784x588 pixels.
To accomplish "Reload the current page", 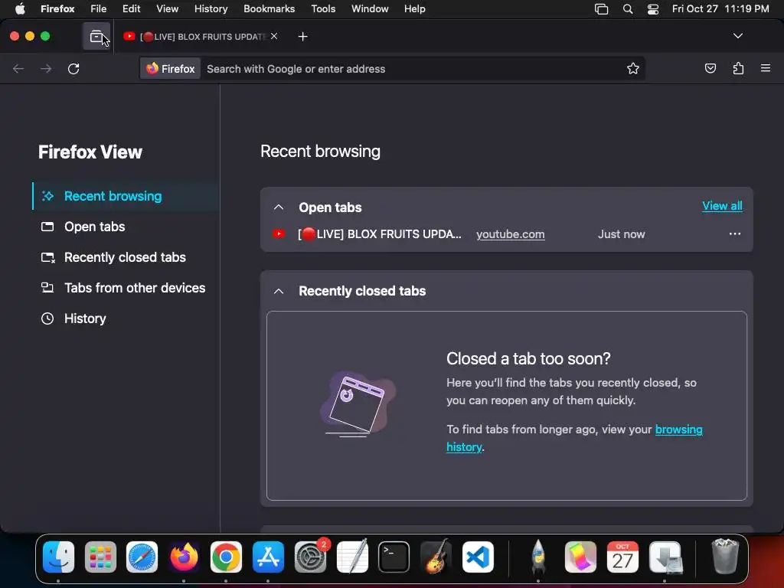I will click(x=73, y=68).
